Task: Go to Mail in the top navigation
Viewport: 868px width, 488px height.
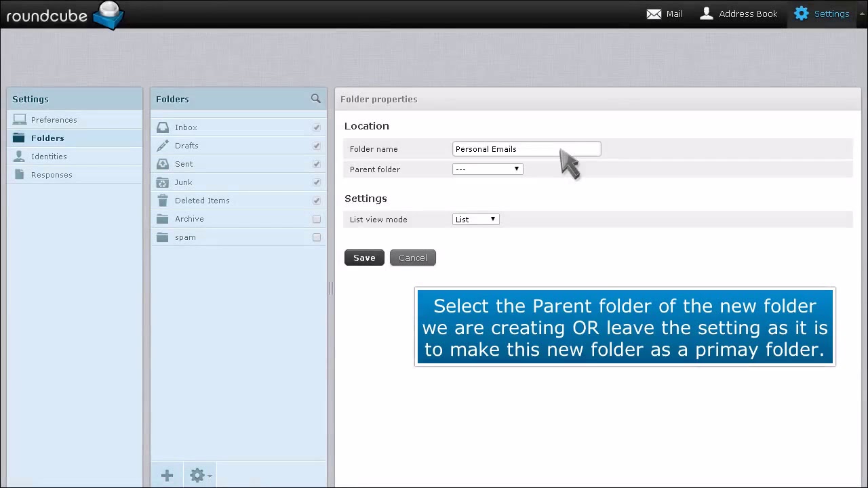Action: (x=665, y=14)
